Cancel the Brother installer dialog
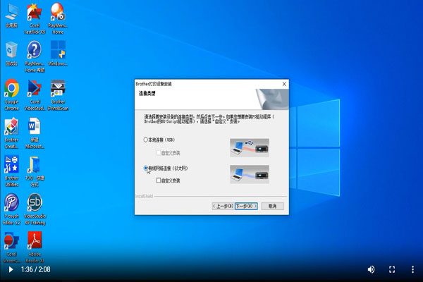The width and height of the screenshot is (423, 282). coord(272,206)
